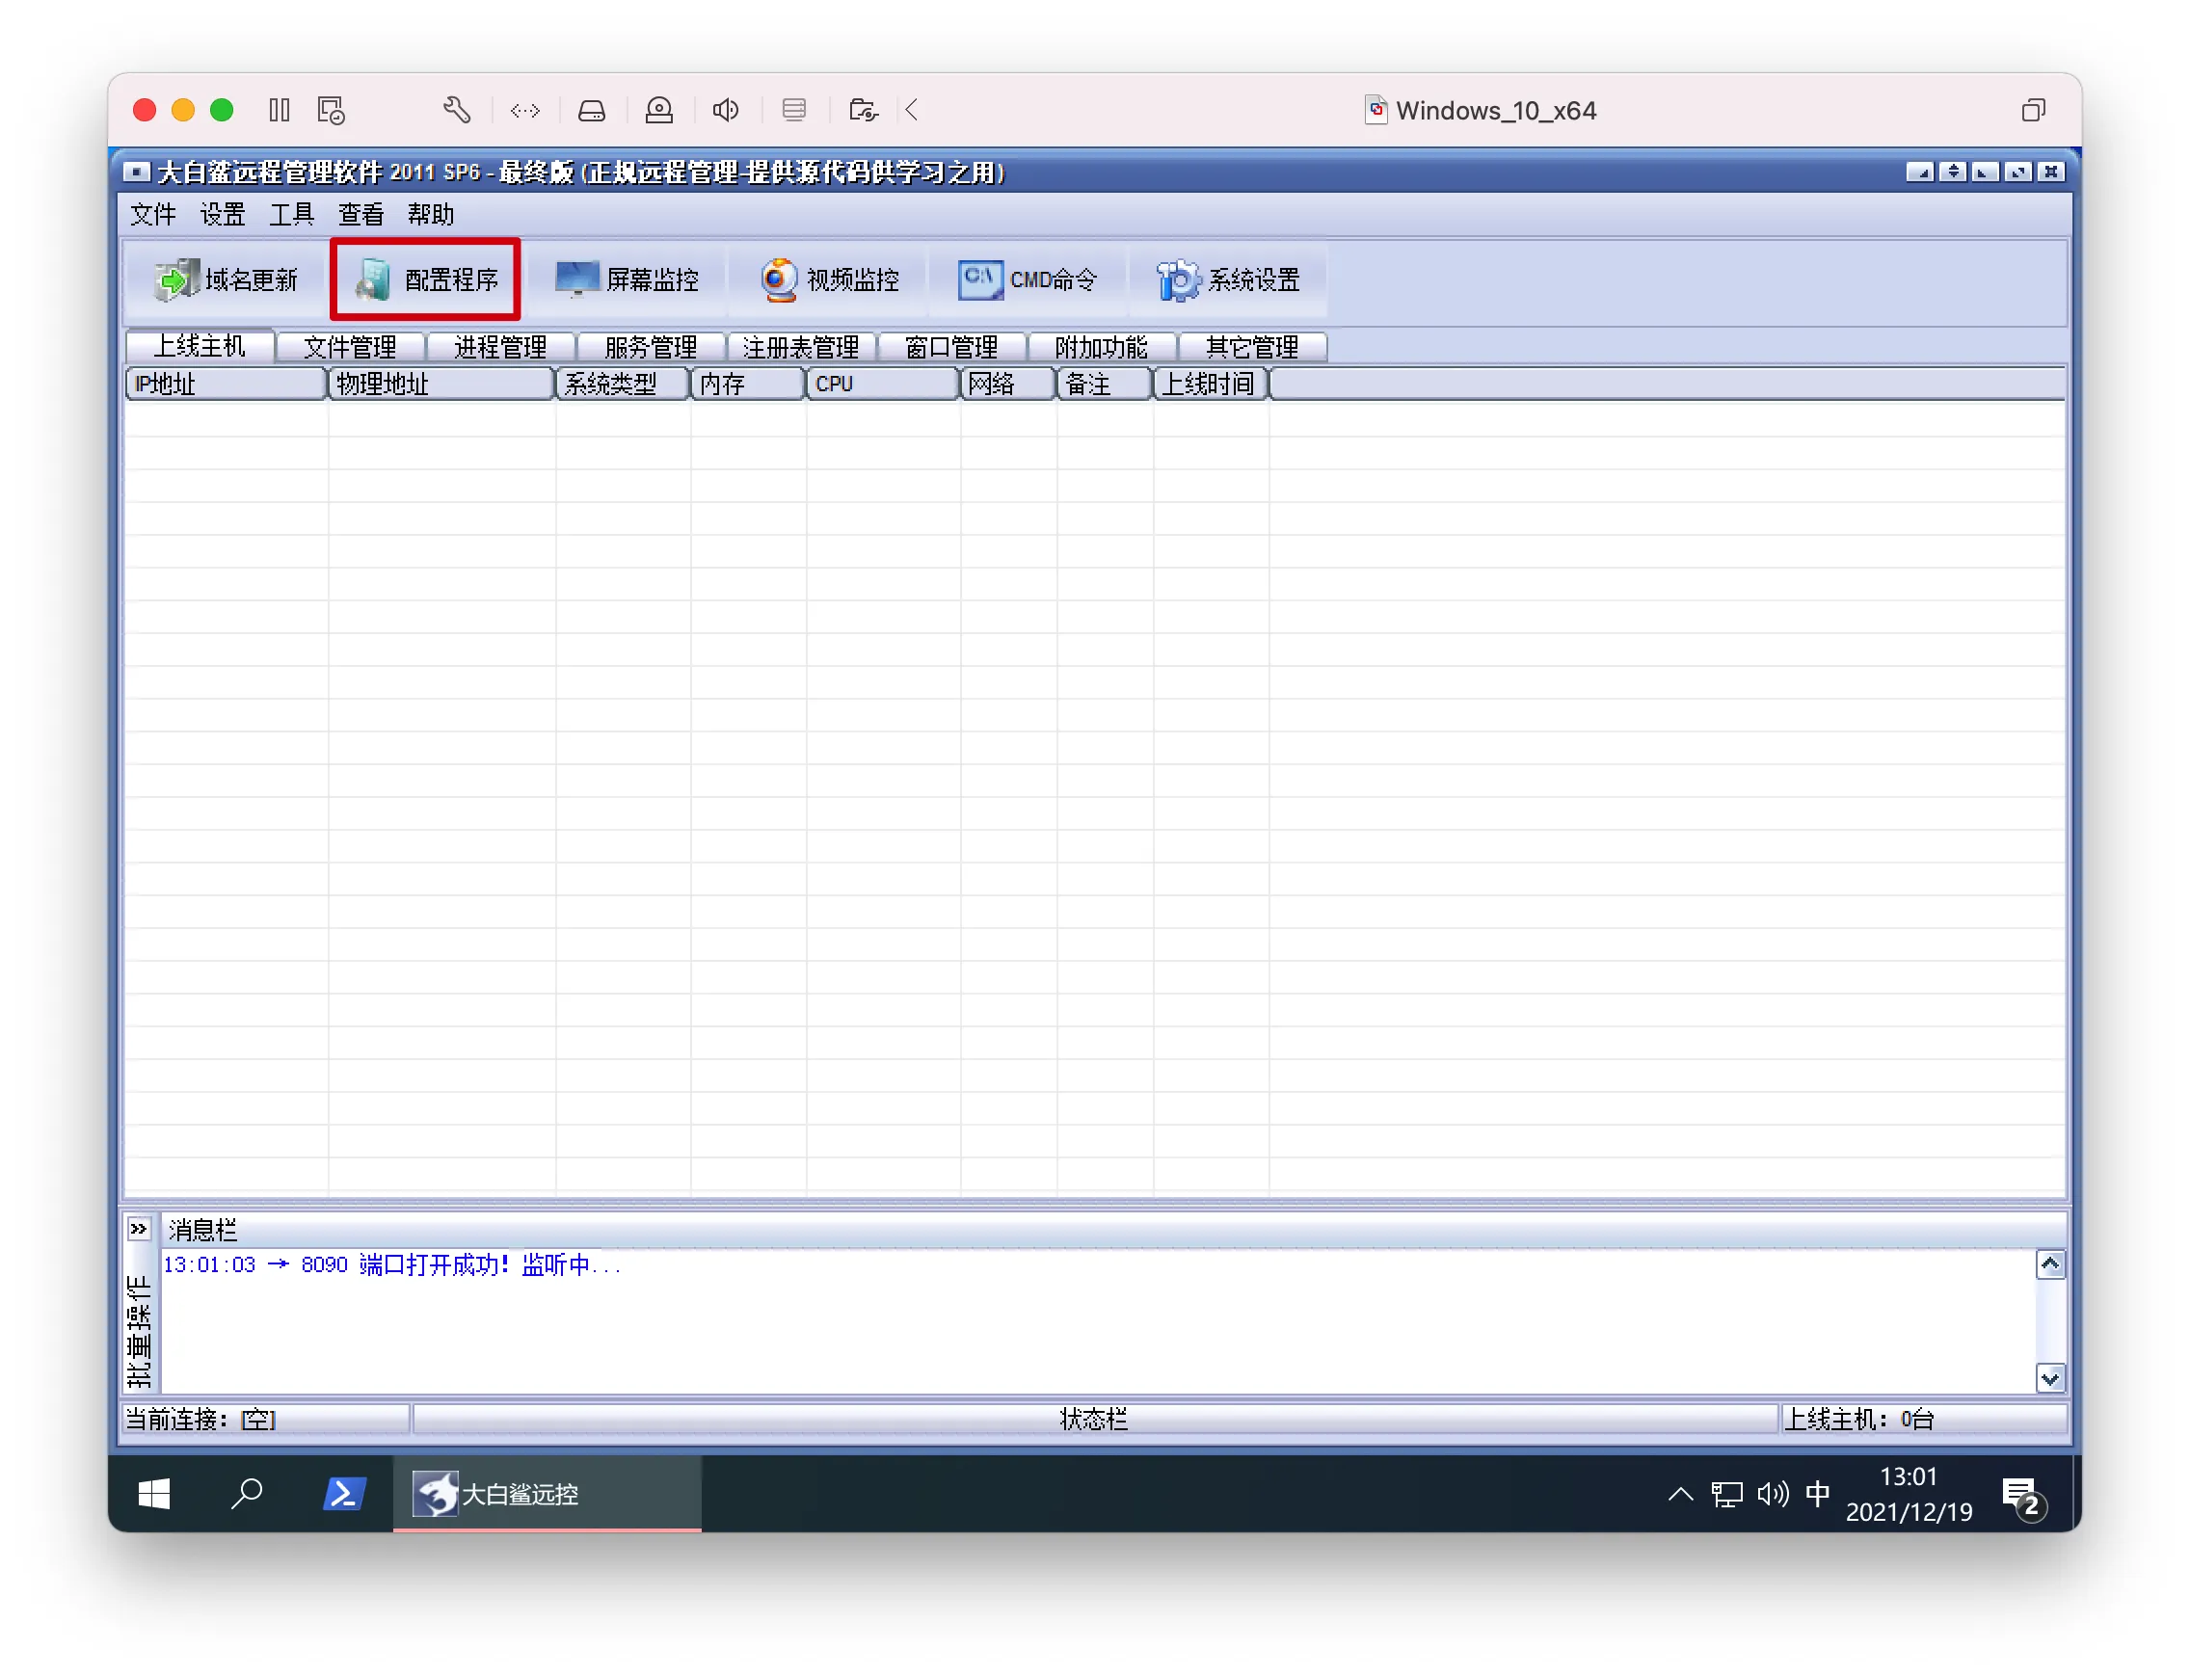2190x1675 pixels.
Task: Click the 8090 端口打开成功 log message
Action: point(392,1266)
